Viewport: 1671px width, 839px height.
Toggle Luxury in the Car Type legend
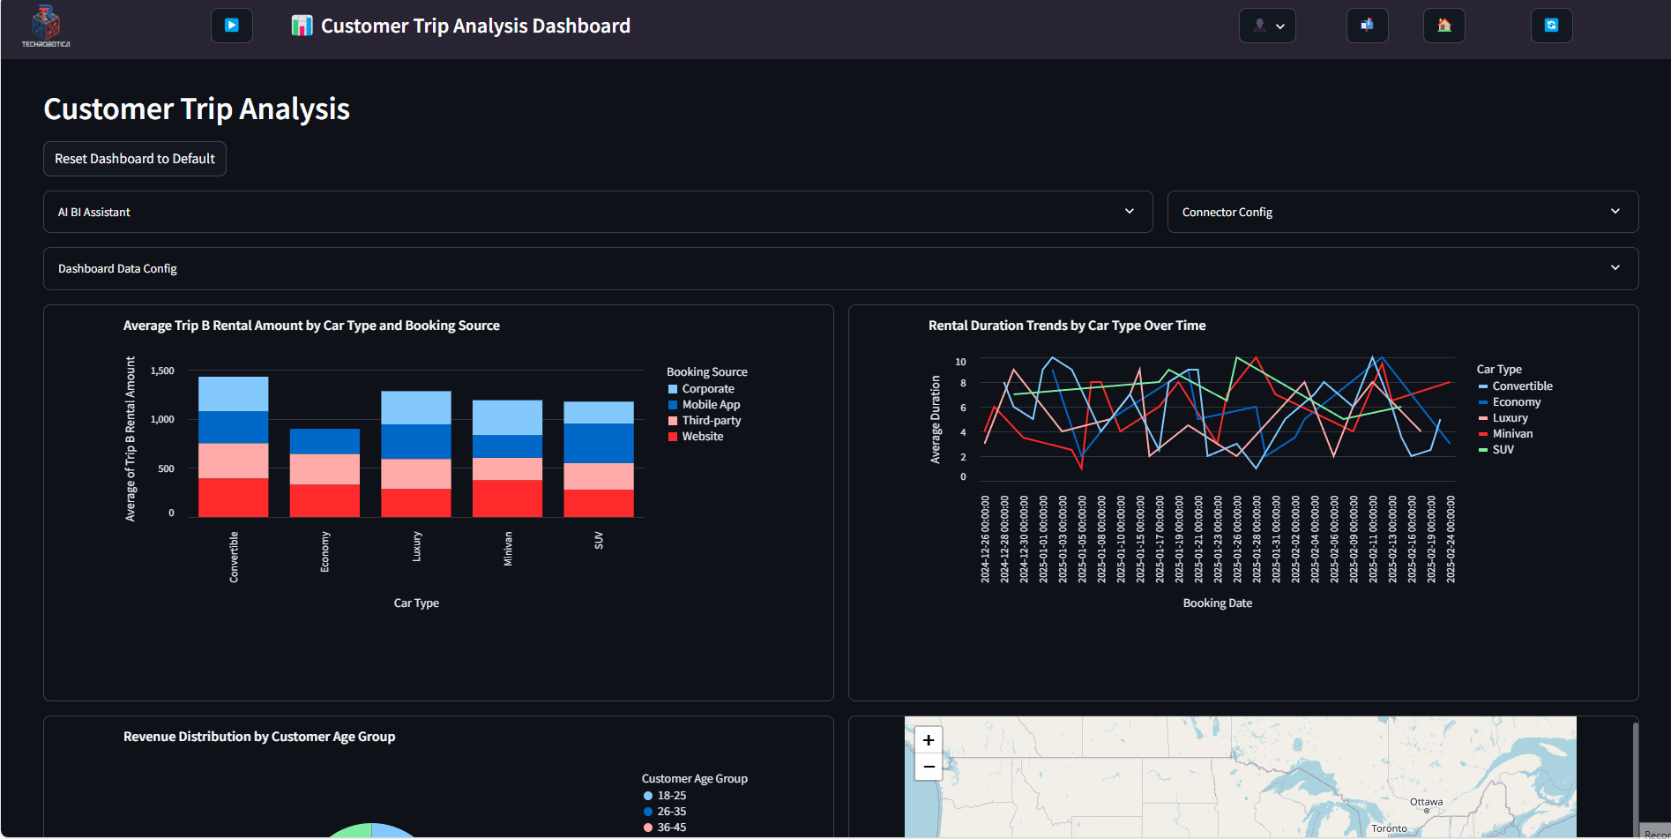(1503, 418)
